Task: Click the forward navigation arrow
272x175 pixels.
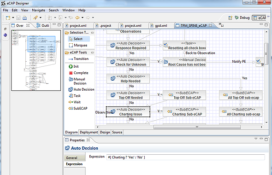Action: 88,17
